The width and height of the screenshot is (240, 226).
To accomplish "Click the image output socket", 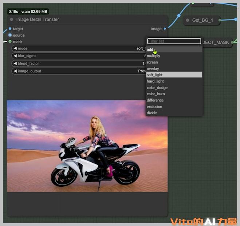I will (x=165, y=29).
